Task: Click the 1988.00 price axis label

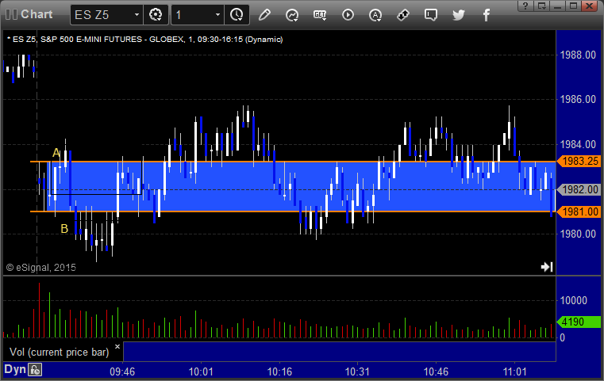Action: click(x=578, y=55)
